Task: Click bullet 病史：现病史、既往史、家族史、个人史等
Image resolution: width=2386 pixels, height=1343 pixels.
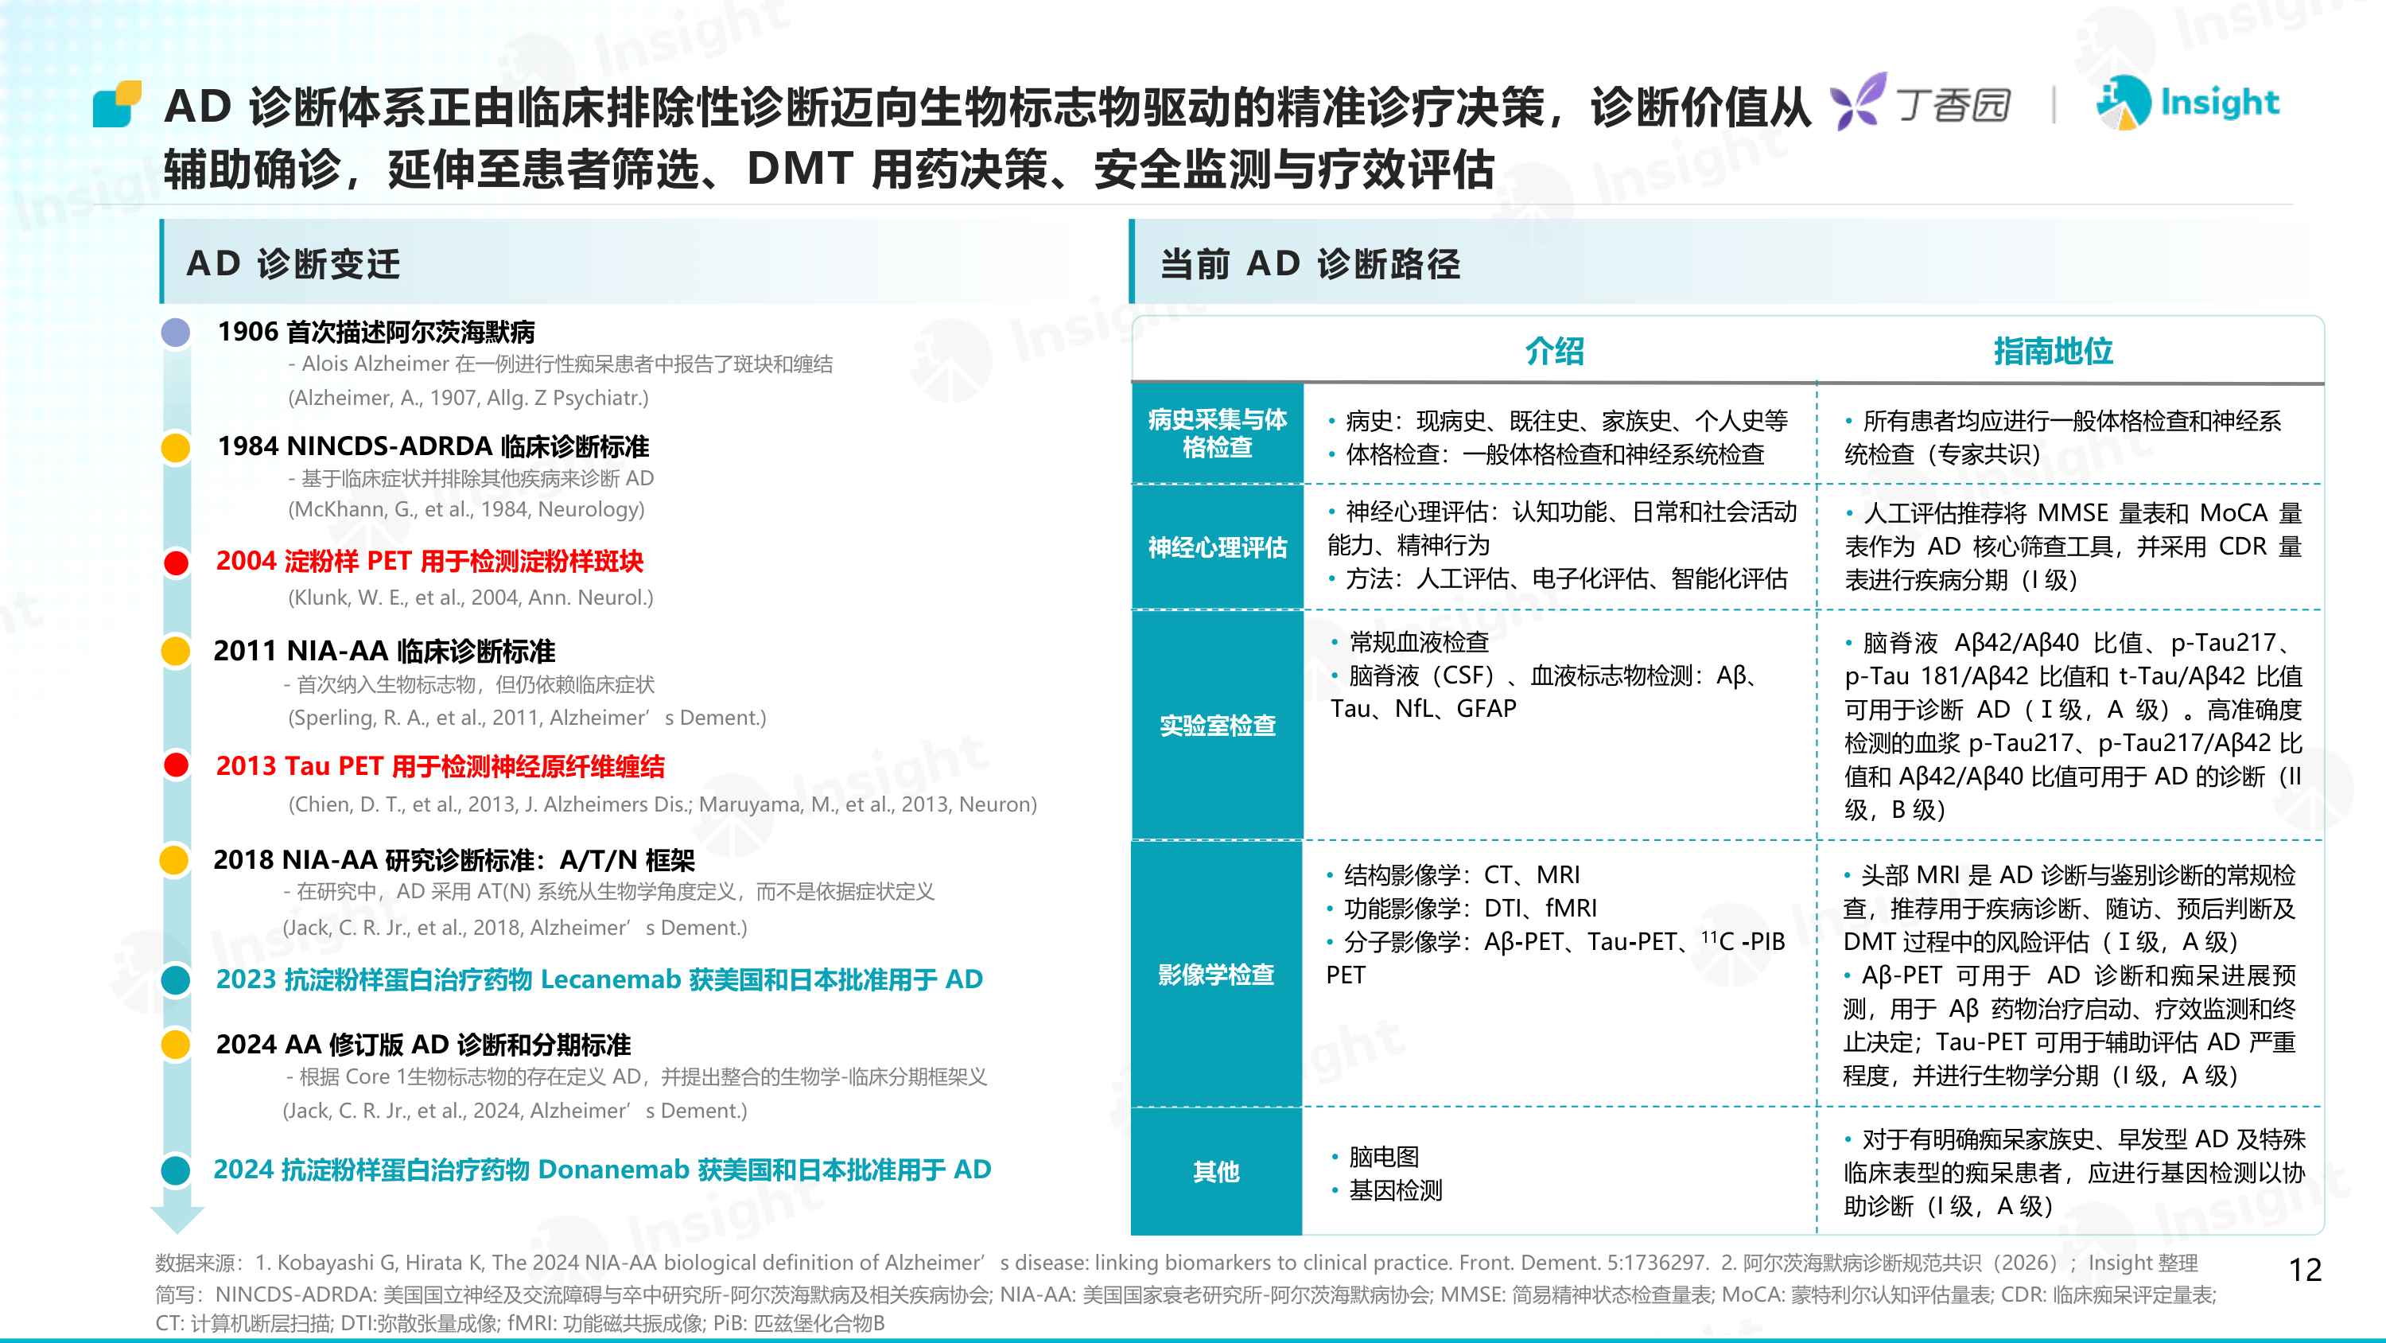Action: click(x=1558, y=421)
